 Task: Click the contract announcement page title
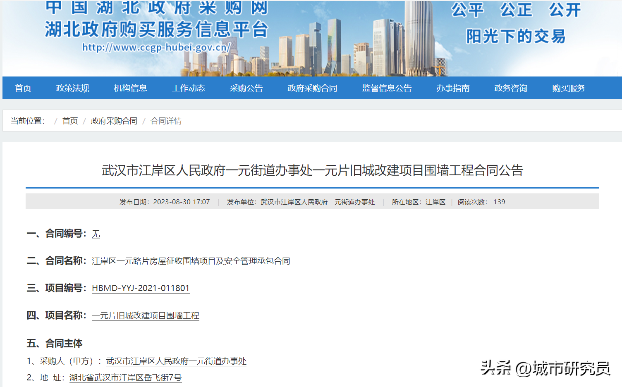[312, 170]
